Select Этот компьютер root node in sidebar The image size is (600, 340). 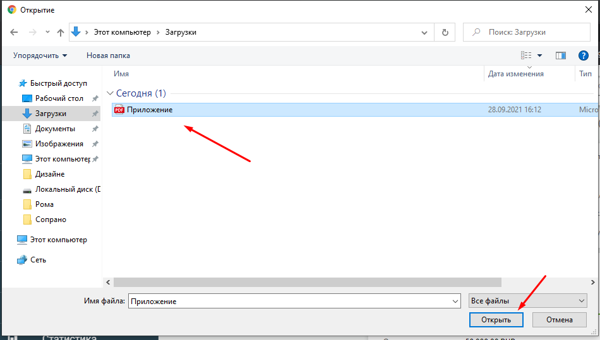tap(59, 240)
